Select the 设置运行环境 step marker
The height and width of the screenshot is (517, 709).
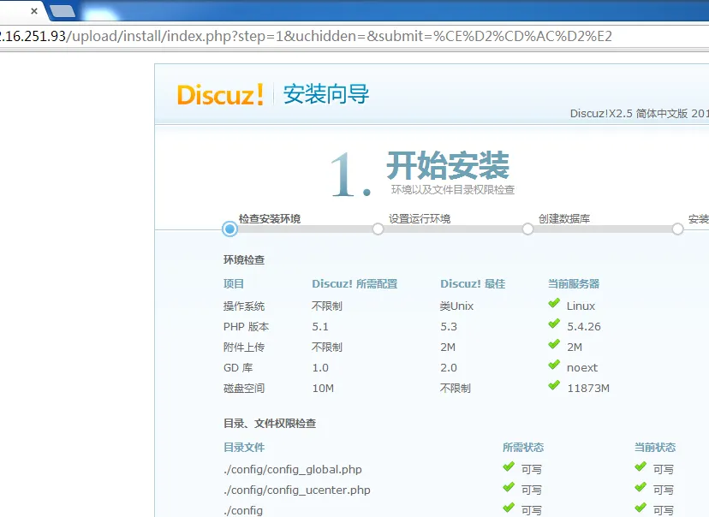(378, 229)
